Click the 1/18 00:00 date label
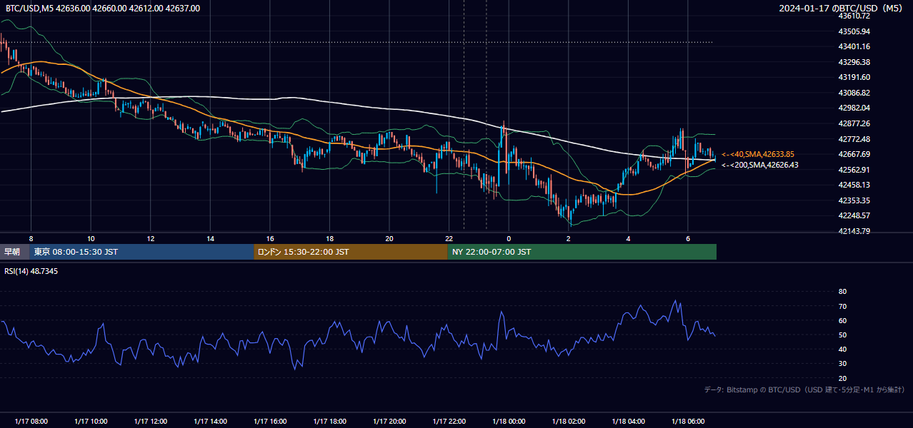Screen dimensions: 913x428 [509, 422]
